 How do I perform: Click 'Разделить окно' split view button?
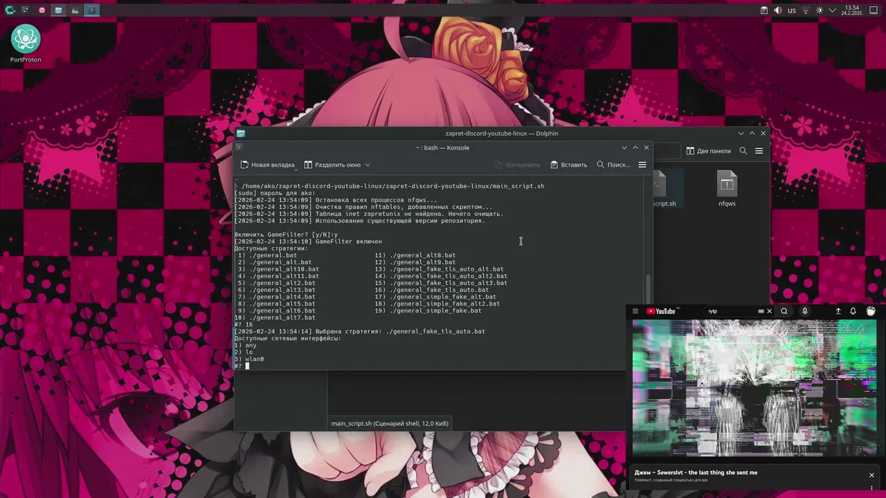[x=332, y=165]
